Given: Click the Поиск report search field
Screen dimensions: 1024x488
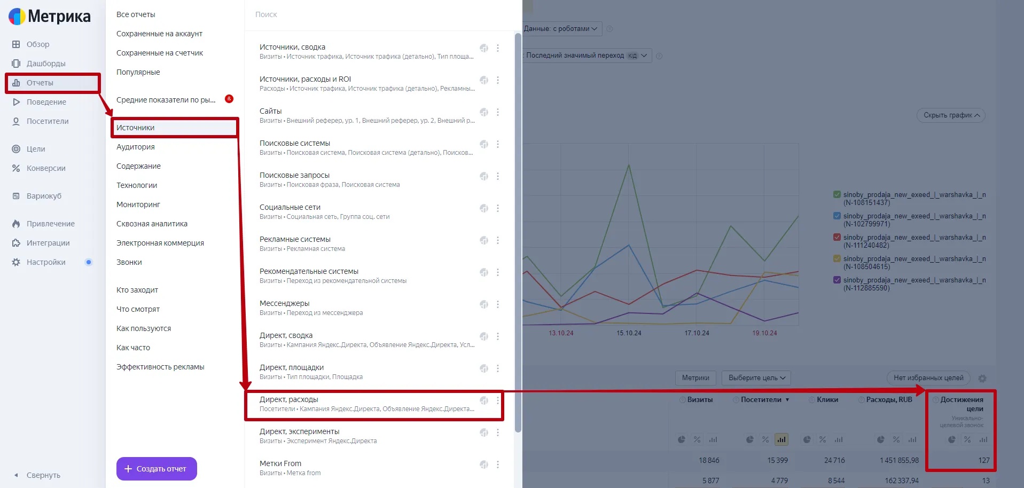Looking at the screenshot, I should (x=374, y=14).
